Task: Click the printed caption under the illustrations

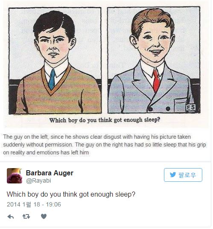Action: (105, 120)
